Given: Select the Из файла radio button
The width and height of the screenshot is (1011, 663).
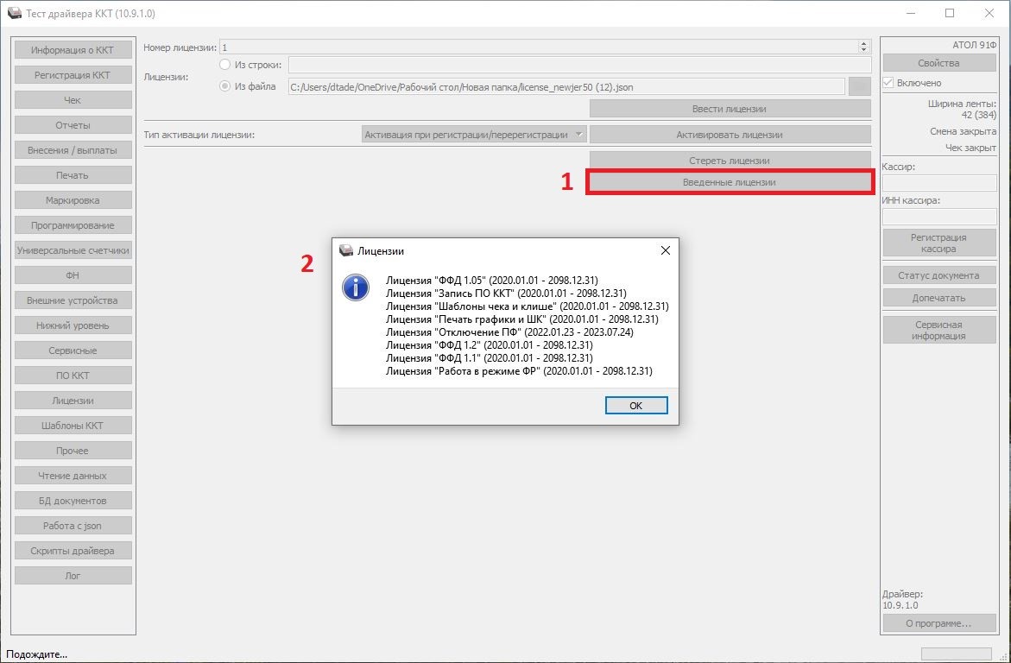Looking at the screenshot, I should pyautogui.click(x=225, y=86).
